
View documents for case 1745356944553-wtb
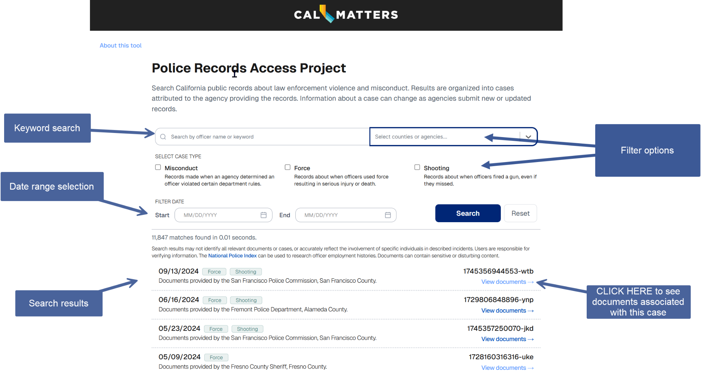[x=507, y=282]
